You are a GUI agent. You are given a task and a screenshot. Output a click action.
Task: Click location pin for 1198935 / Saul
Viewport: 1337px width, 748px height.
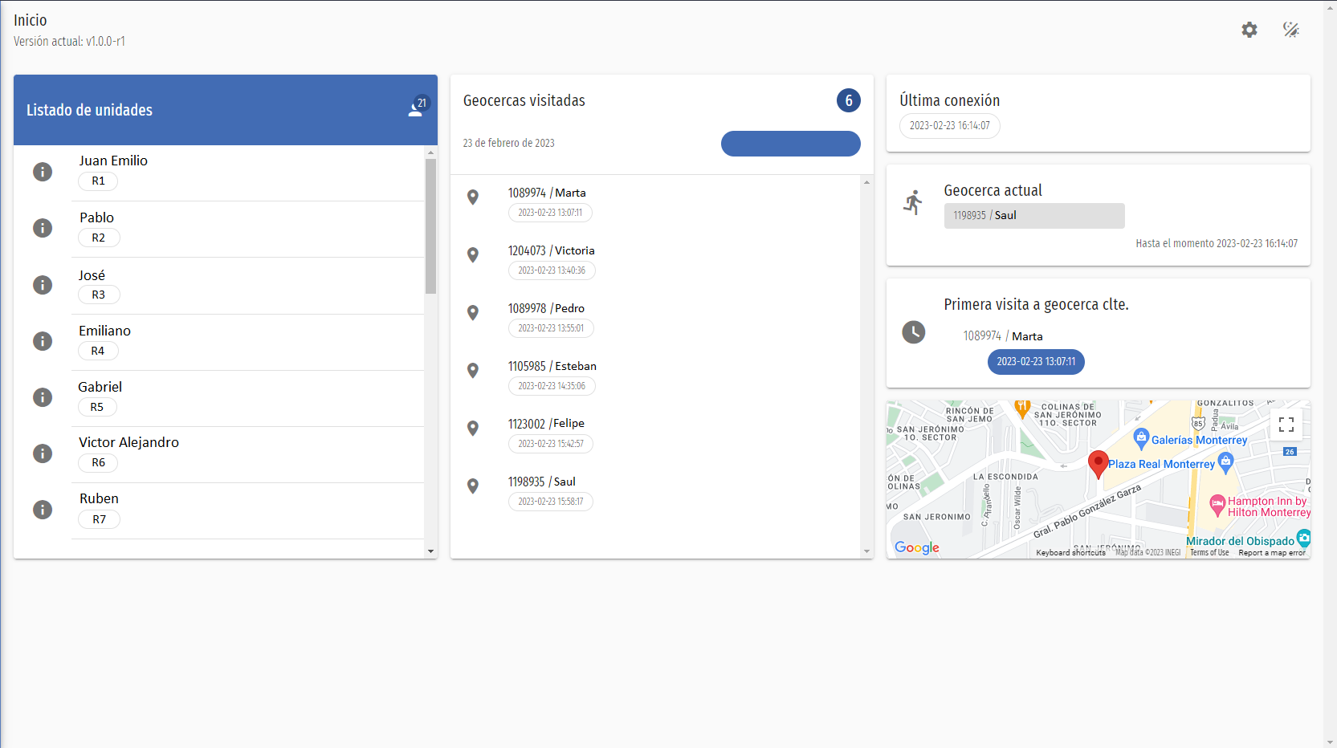[x=473, y=486]
